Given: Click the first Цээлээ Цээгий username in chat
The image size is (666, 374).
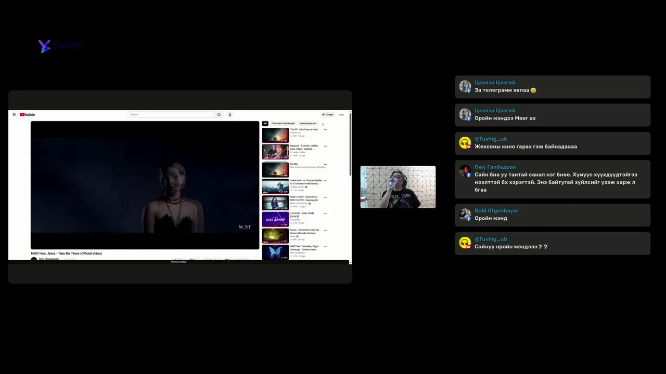Looking at the screenshot, I should click(495, 83).
